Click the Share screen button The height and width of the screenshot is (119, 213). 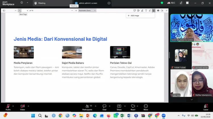pyautogui.click(x=119, y=107)
